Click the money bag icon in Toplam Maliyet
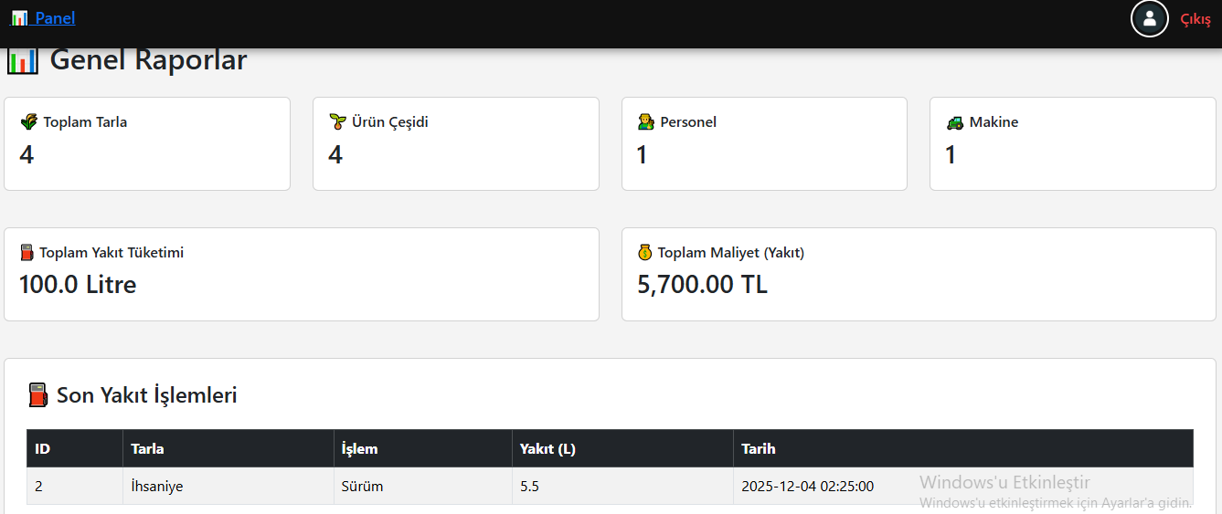 click(x=645, y=252)
